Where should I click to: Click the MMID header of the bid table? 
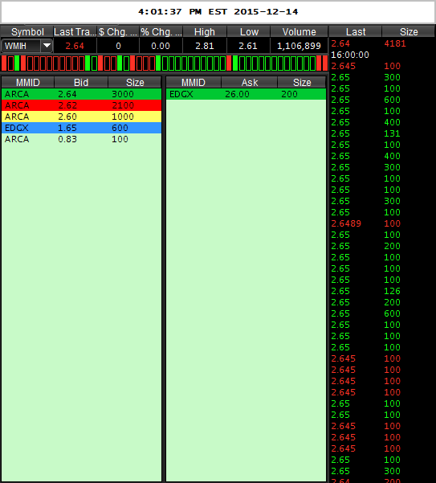[27, 82]
